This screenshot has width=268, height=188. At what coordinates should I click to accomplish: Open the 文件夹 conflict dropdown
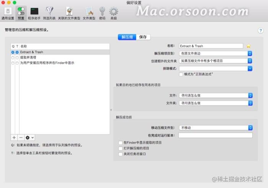(x=216, y=103)
